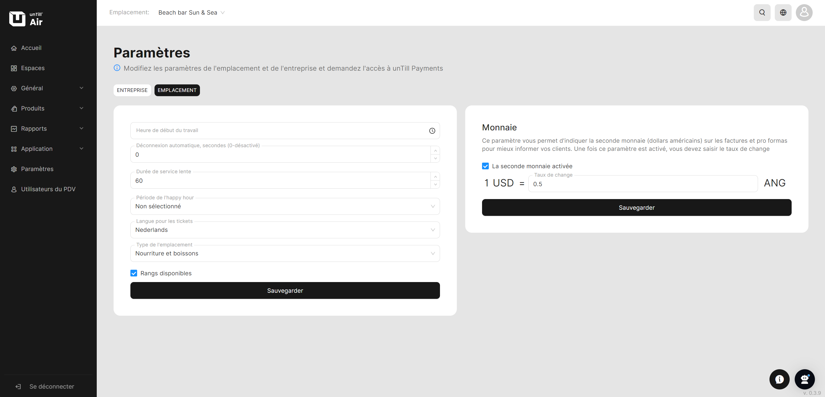Open the user profile avatar
The image size is (825, 397).
click(x=804, y=13)
